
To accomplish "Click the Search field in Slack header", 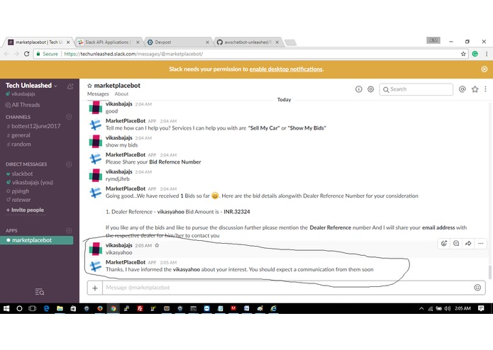I will [x=416, y=89].
